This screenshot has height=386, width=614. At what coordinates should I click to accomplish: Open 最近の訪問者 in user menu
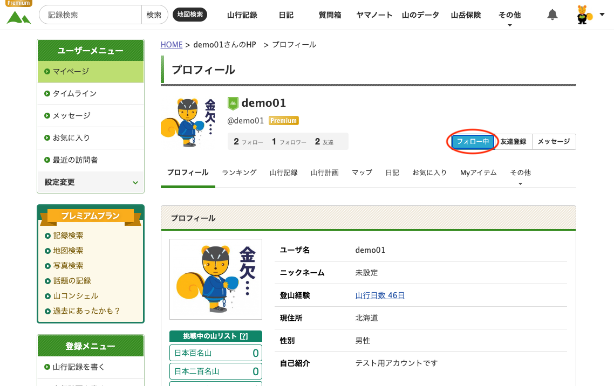tap(91, 160)
